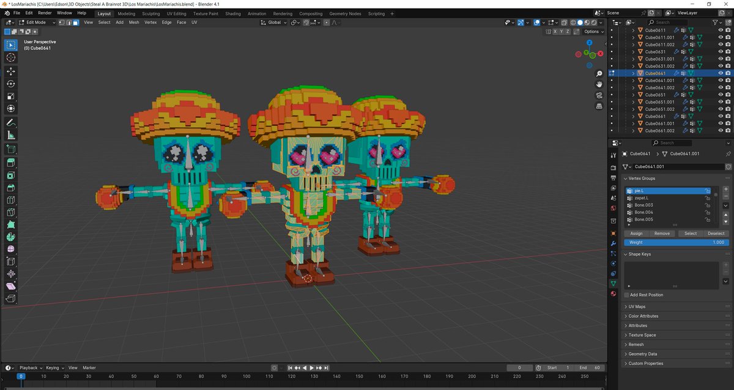Toggle lock on pie.L vertex group

point(708,191)
